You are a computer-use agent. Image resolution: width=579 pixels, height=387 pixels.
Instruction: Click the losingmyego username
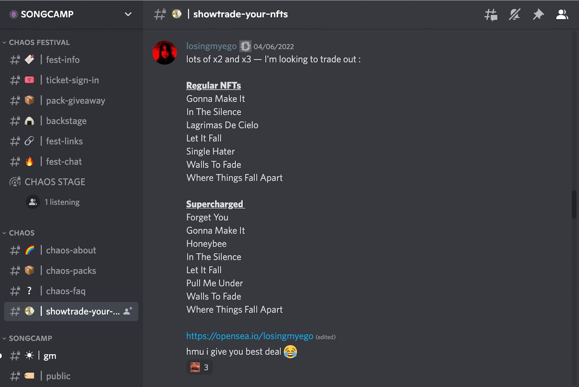pyautogui.click(x=211, y=46)
